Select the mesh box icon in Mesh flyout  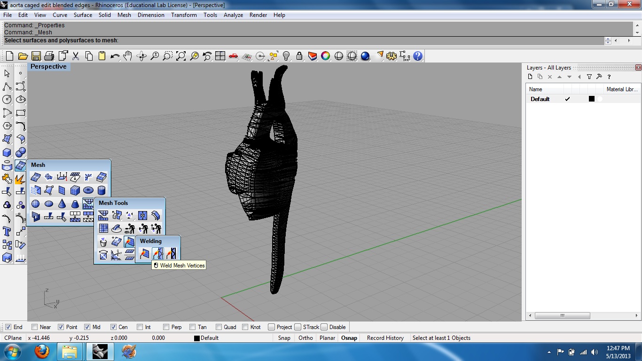pos(75,190)
